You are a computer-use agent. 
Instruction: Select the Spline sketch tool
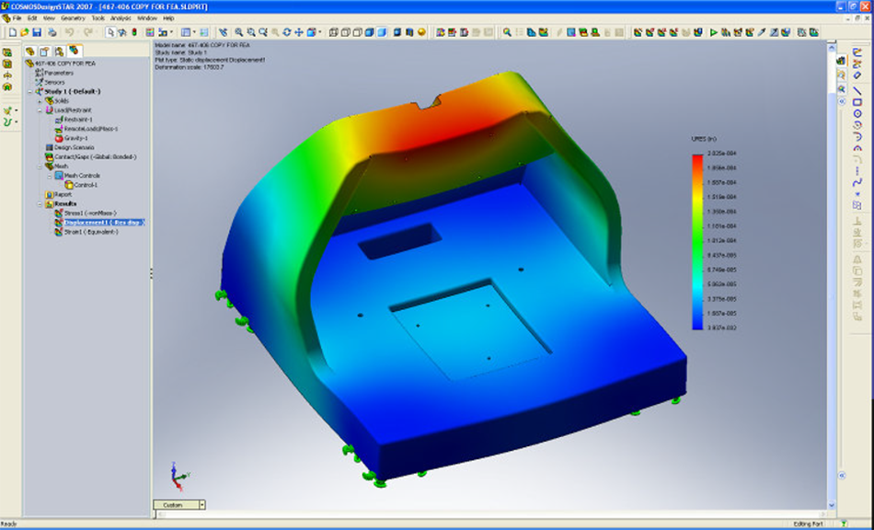point(857,180)
